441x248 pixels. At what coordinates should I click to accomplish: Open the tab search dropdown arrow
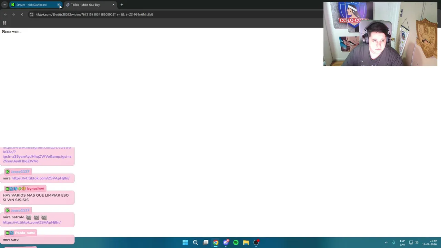[4, 5]
